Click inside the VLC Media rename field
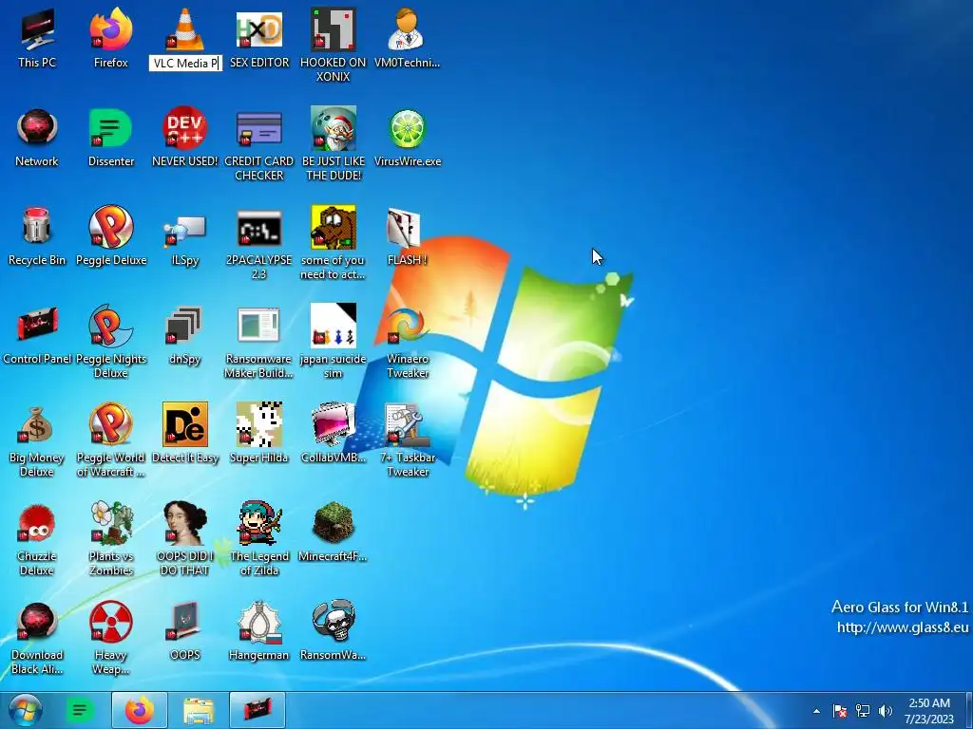Image resolution: width=973 pixels, height=729 pixels. tap(185, 64)
